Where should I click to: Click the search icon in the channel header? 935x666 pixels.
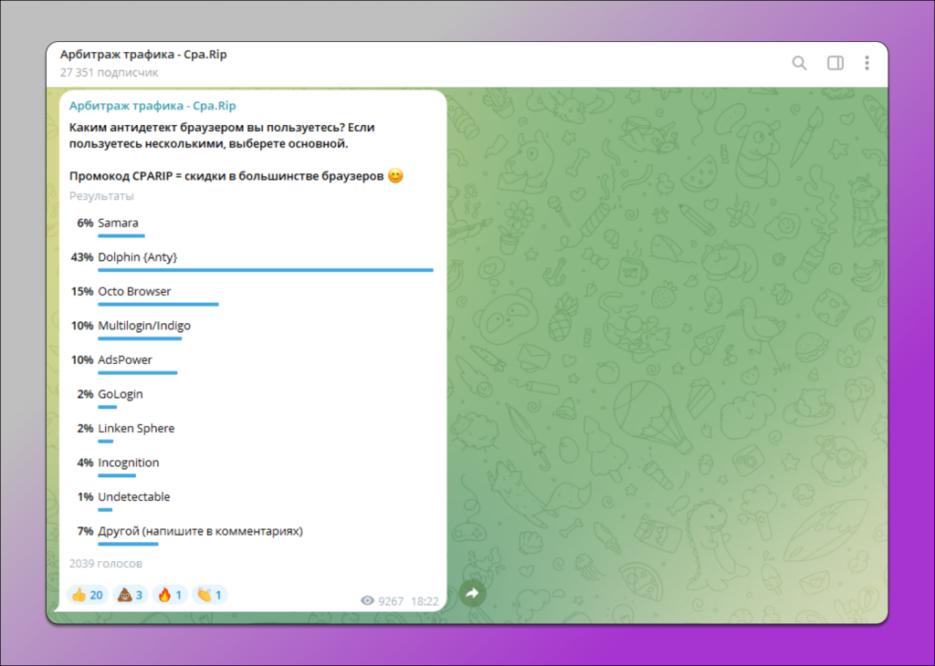(799, 63)
